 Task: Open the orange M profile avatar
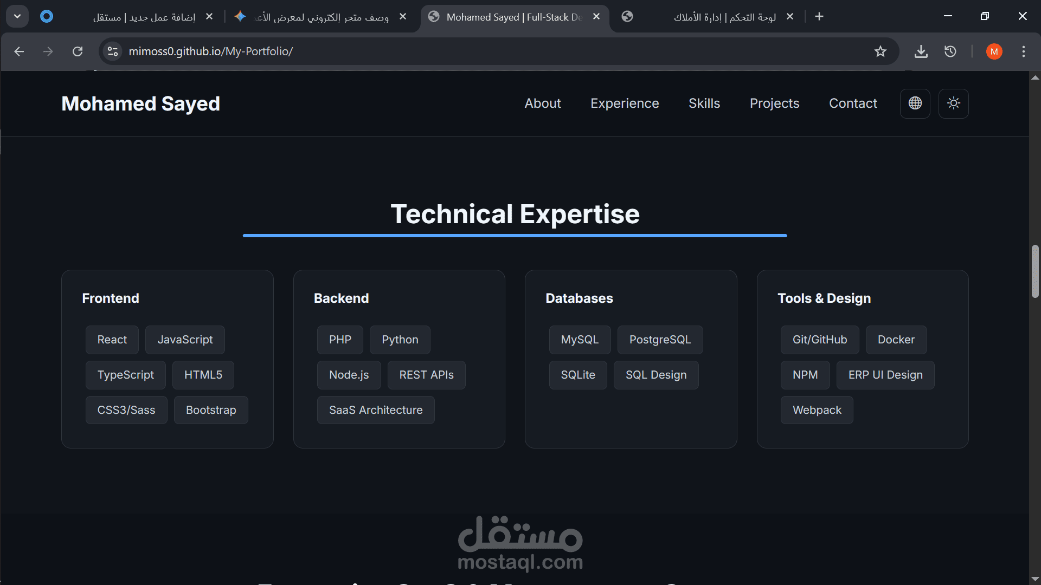[x=994, y=51]
